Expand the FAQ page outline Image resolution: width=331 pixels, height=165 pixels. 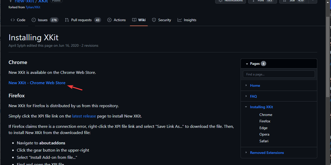(x=246, y=96)
